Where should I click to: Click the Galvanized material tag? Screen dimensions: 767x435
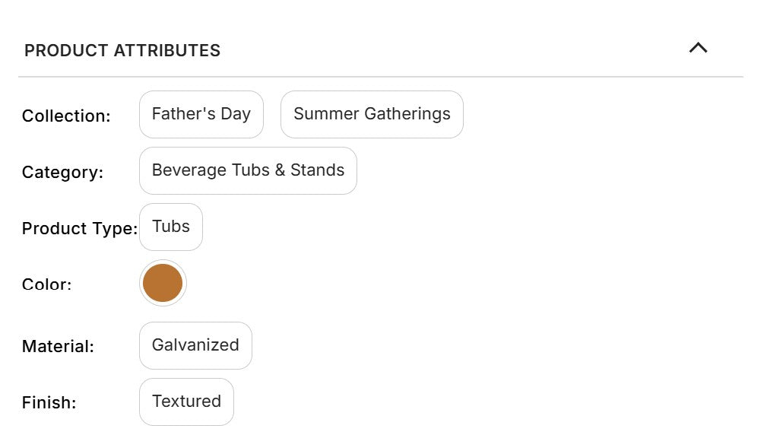(195, 345)
